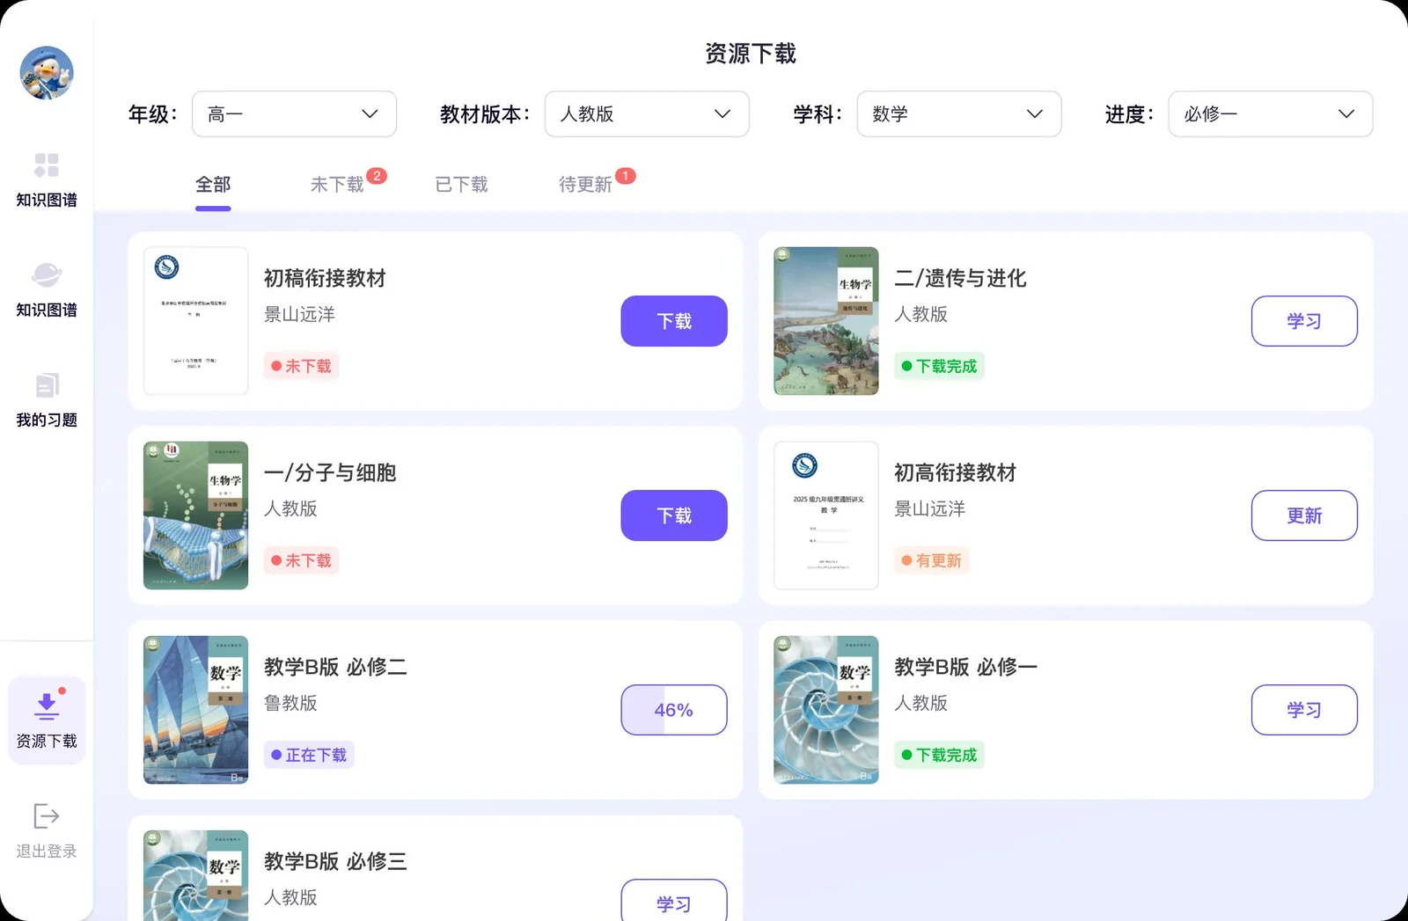
Task: Open the duck profile avatar
Action: click(x=47, y=73)
